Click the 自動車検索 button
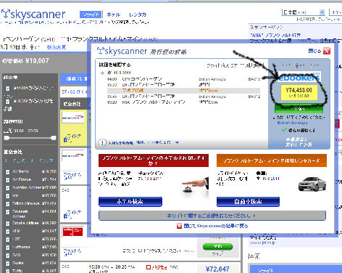The width and height of the screenshot is (342, 273). tap(248, 202)
